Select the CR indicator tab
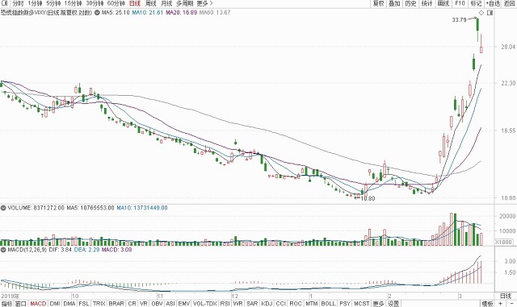 tap(132, 304)
